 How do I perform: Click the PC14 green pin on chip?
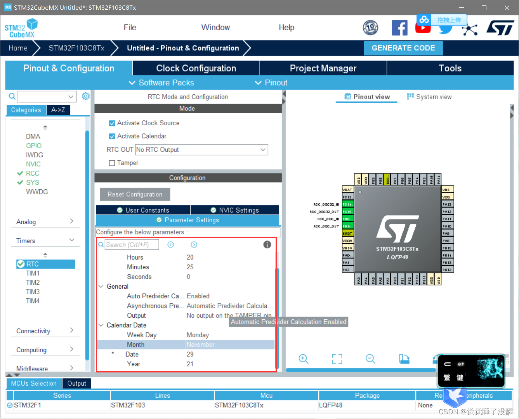pos(348,204)
